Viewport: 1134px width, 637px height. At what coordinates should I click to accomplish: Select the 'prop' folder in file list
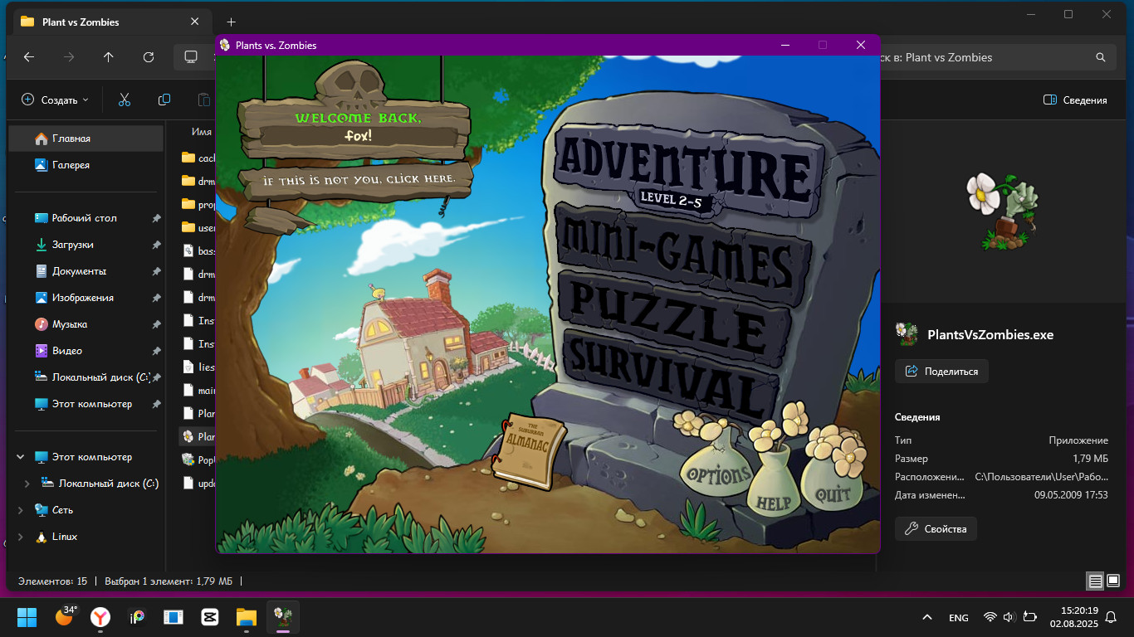[x=198, y=204]
